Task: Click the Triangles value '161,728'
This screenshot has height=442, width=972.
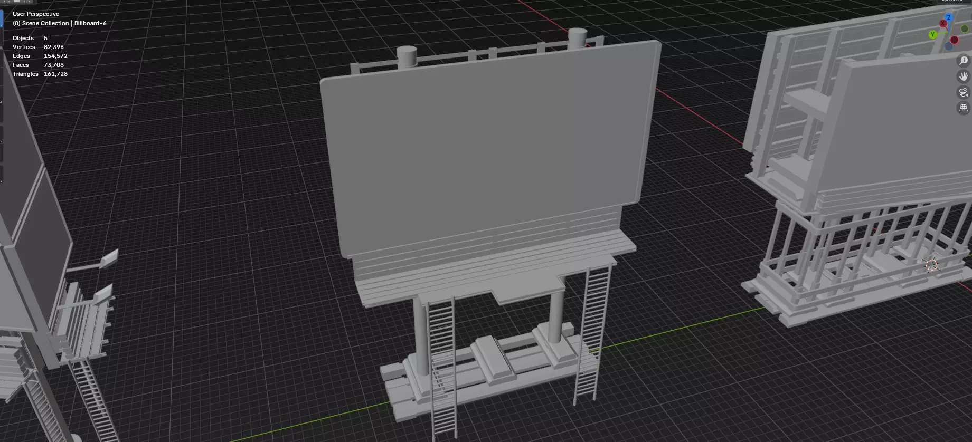Action: click(55, 74)
